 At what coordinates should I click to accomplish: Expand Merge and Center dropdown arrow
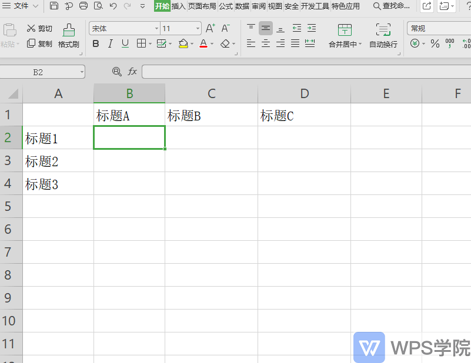[x=360, y=44]
